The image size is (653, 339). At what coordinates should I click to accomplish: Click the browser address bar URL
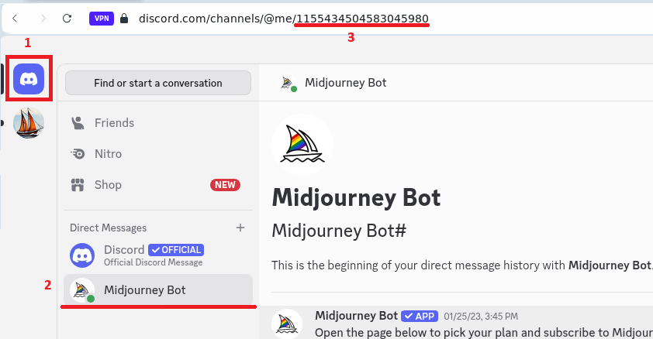(283, 18)
